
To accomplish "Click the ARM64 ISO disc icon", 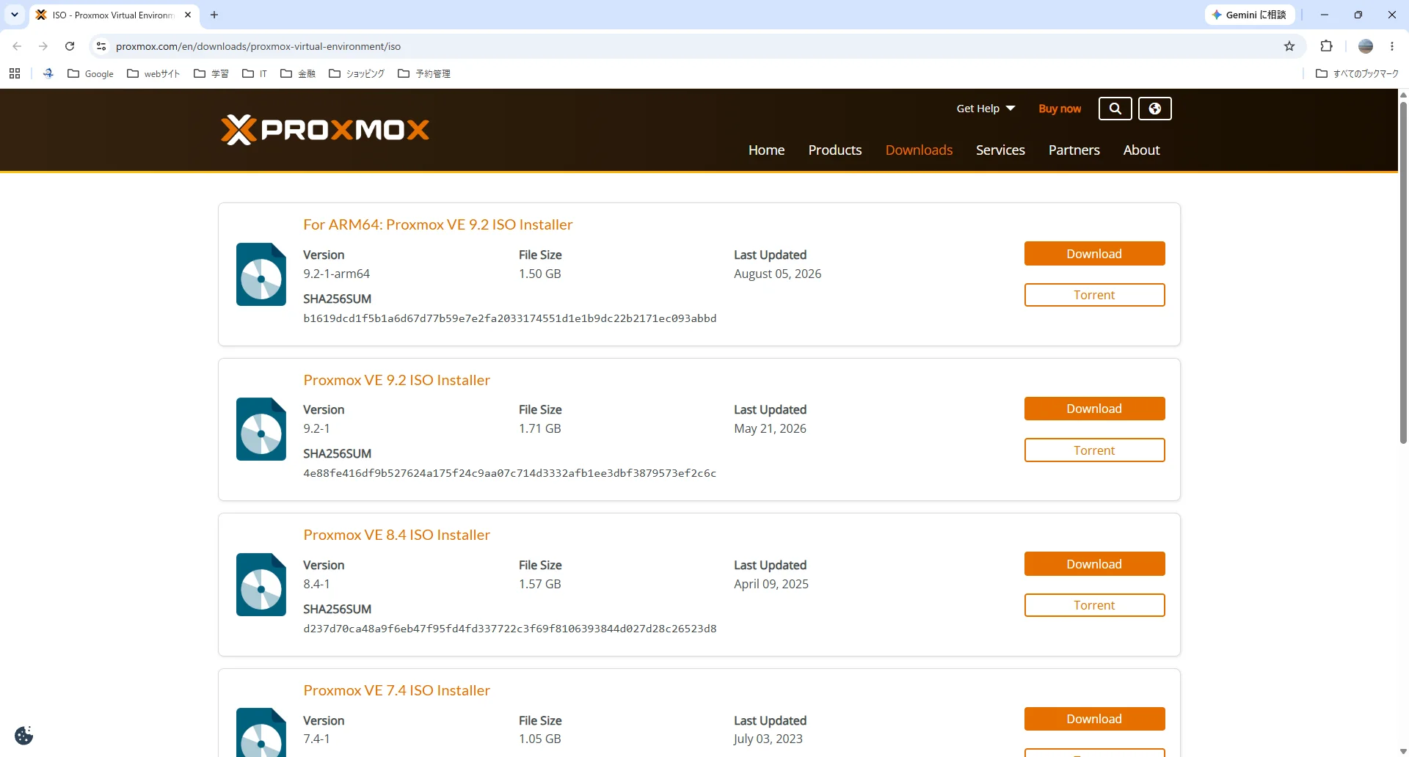I will click(x=261, y=274).
